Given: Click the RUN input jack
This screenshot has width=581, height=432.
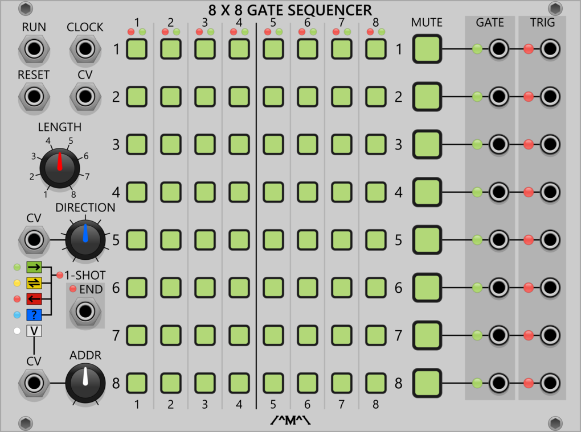Looking at the screenshot, I should (34, 49).
